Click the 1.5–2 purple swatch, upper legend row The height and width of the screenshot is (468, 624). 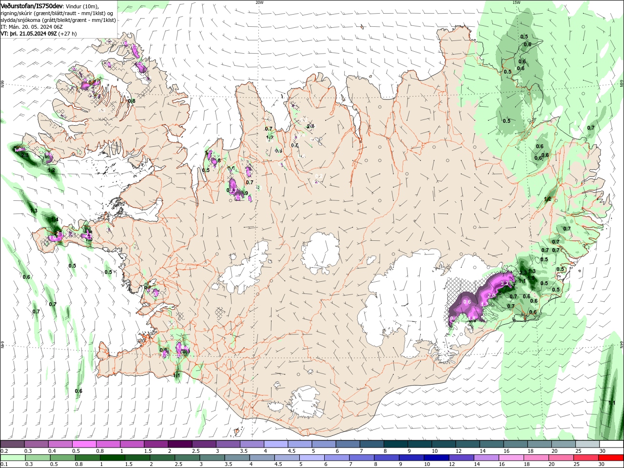click(156, 444)
